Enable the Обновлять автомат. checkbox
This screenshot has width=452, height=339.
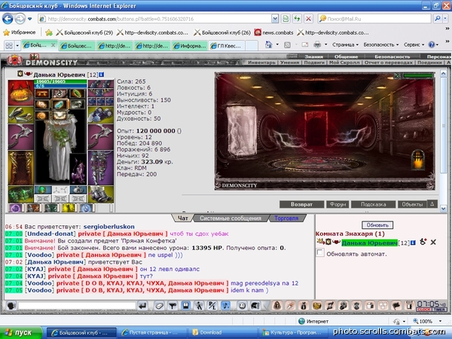coord(320,252)
